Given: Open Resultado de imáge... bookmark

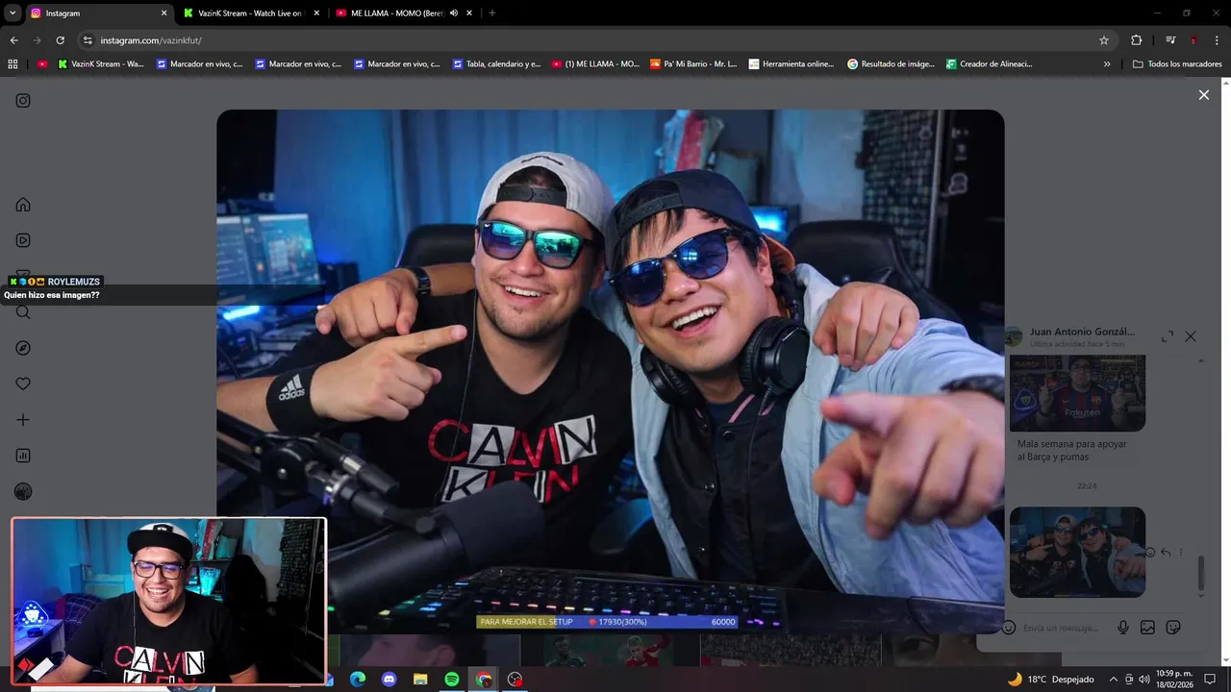Looking at the screenshot, I should point(891,64).
